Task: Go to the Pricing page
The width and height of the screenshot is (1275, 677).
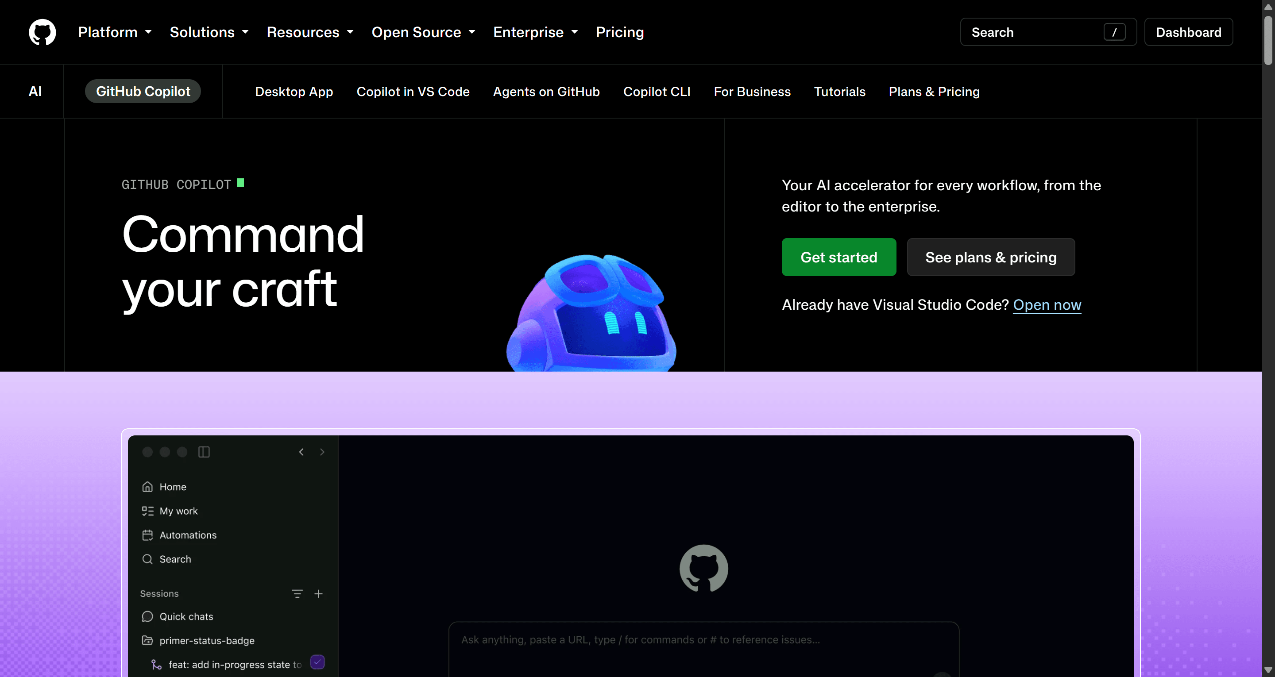Action: [620, 32]
